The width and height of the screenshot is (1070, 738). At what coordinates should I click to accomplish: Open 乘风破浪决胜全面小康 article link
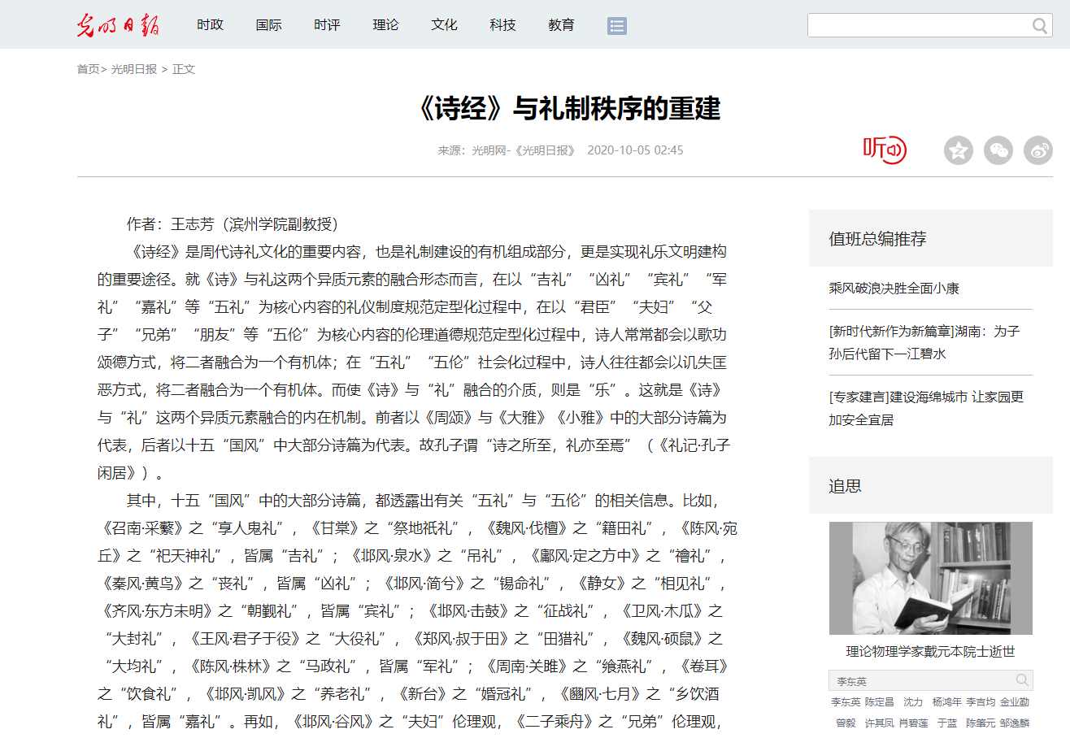click(894, 289)
